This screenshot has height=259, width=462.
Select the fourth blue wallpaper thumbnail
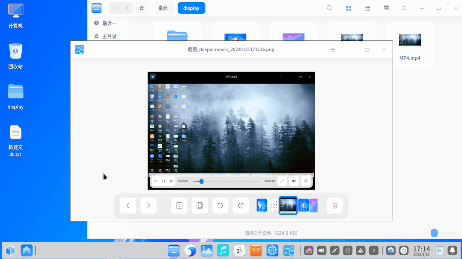(303, 205)
